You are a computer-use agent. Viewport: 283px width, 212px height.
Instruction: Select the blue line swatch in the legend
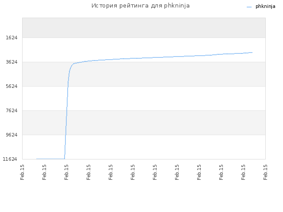(x=249, y=7)
